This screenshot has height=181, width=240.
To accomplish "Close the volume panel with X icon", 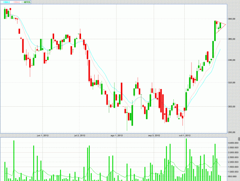I will tap(239, 139).
